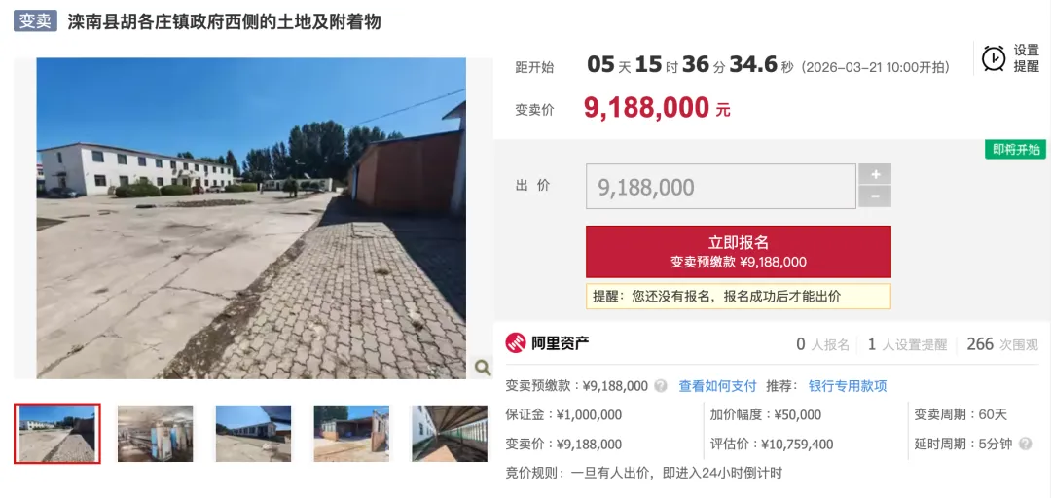The image size is (1051, 498).
Task: Click the 设置提醒 text label
Action: coord(1026,58)
